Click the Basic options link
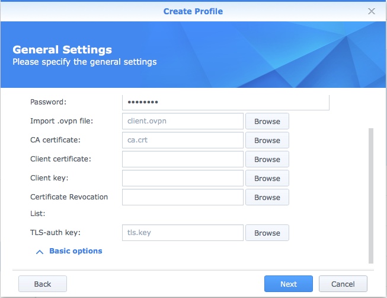387x298 pixels. coord(75,251)
